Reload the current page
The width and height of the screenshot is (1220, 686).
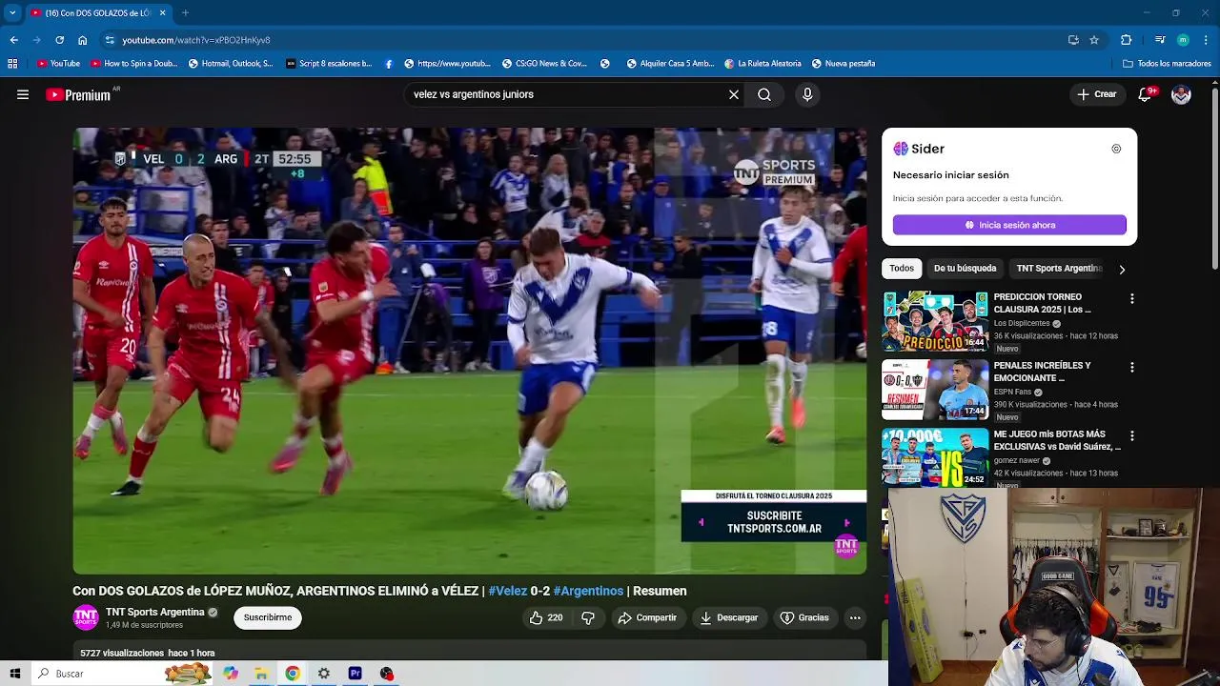pos(59,40)
